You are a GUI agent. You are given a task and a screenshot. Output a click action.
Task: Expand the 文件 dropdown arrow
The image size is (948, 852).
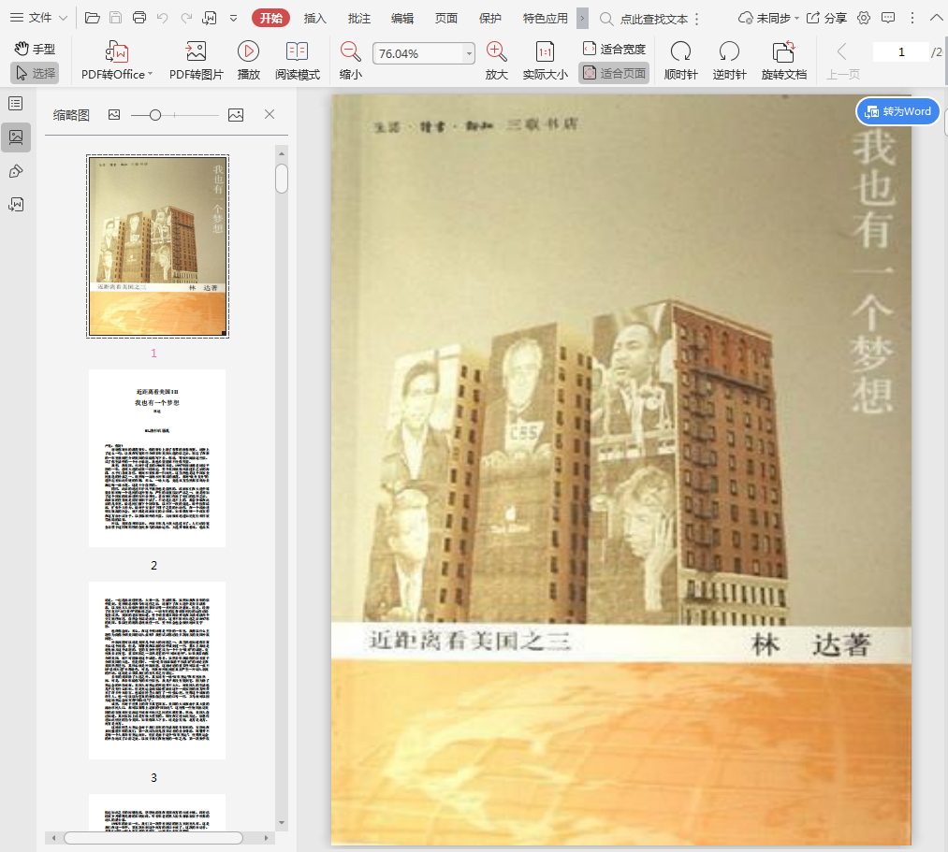tap(63, 18)
